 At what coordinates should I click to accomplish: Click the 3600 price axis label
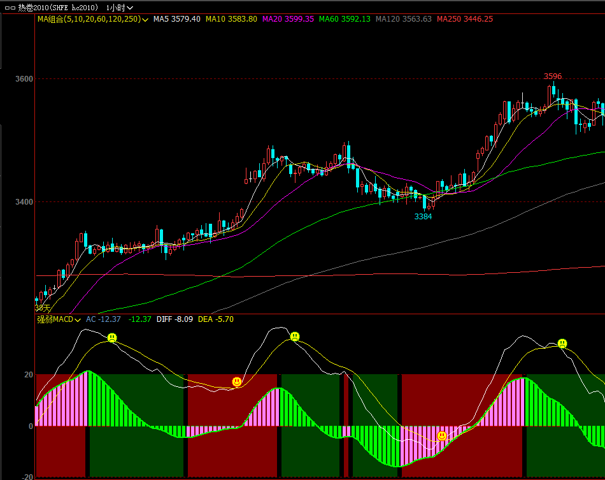tap(24, 79)
